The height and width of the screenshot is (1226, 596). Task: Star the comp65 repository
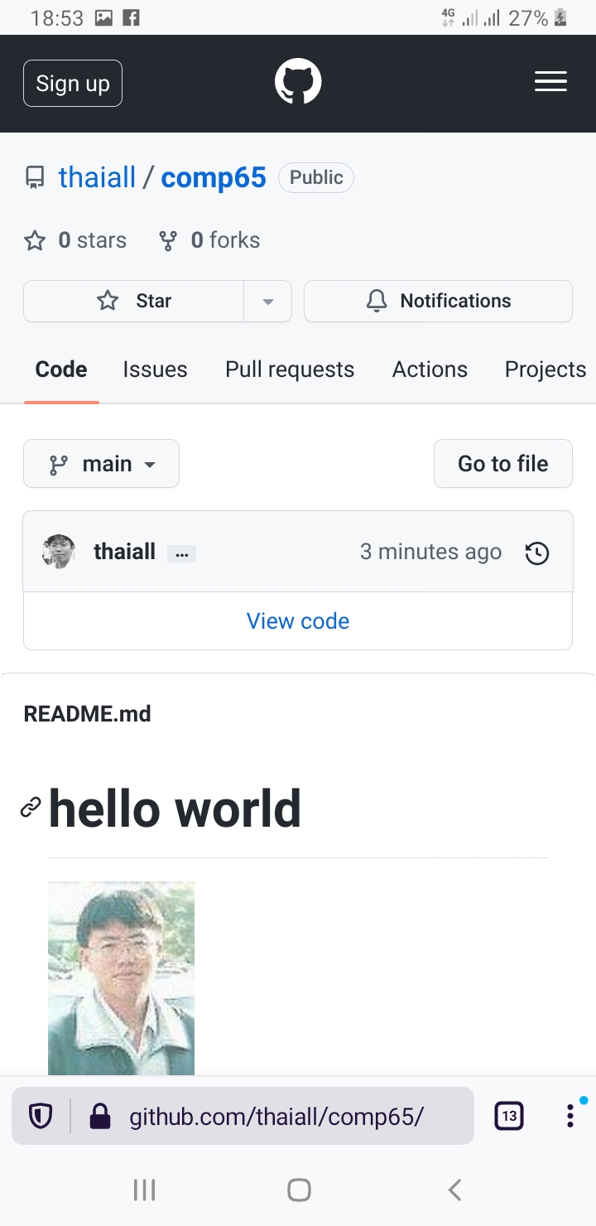(134, 301)
